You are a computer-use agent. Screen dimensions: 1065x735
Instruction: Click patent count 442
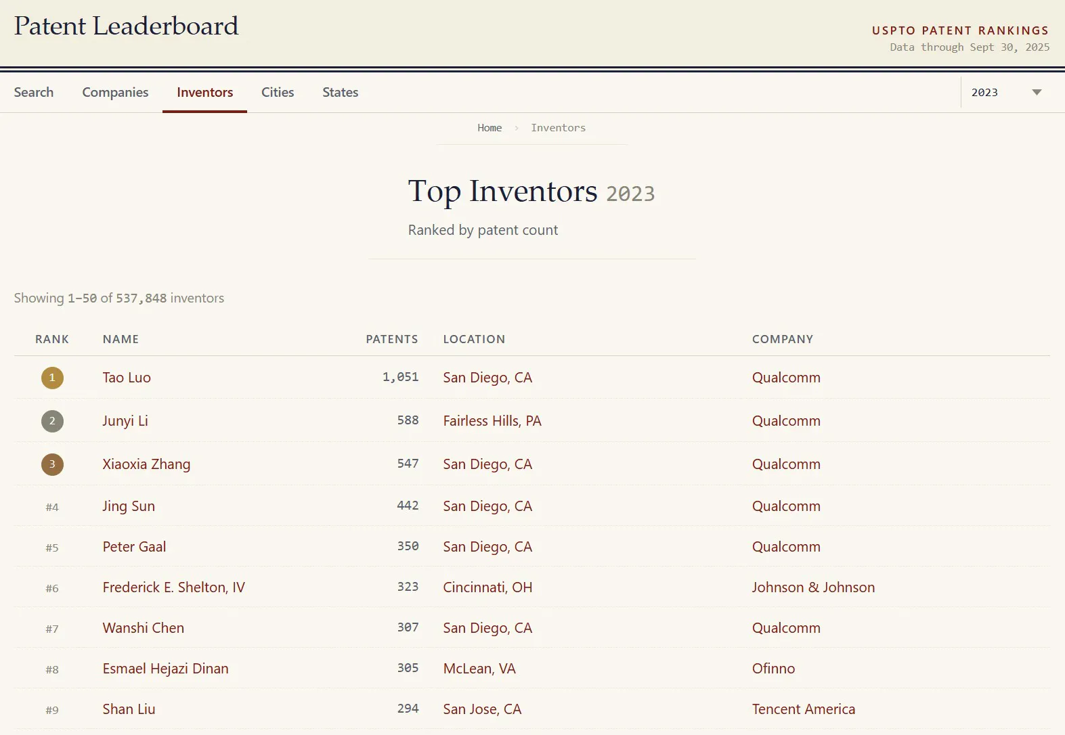pos(408,506)
